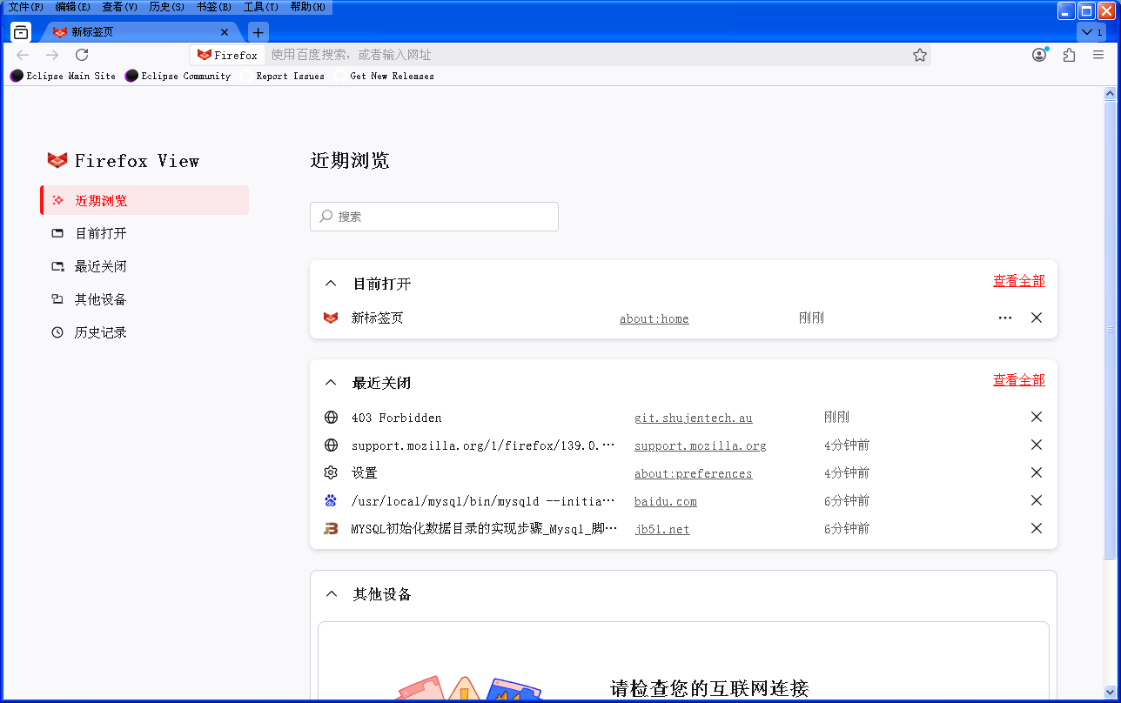This screenshot has height=703, width=1121.
Task: Go forward to next page
Action: click(52, 55)
